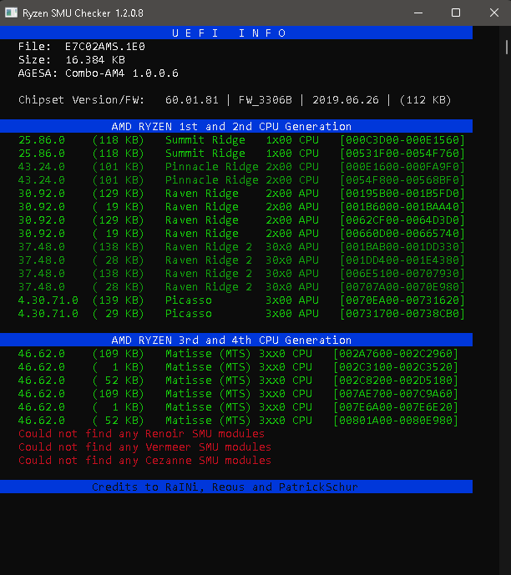Maximize the Ryzen SMU Checker window
The height and width of the screenshot is (575, 511).
coord(456,13)
